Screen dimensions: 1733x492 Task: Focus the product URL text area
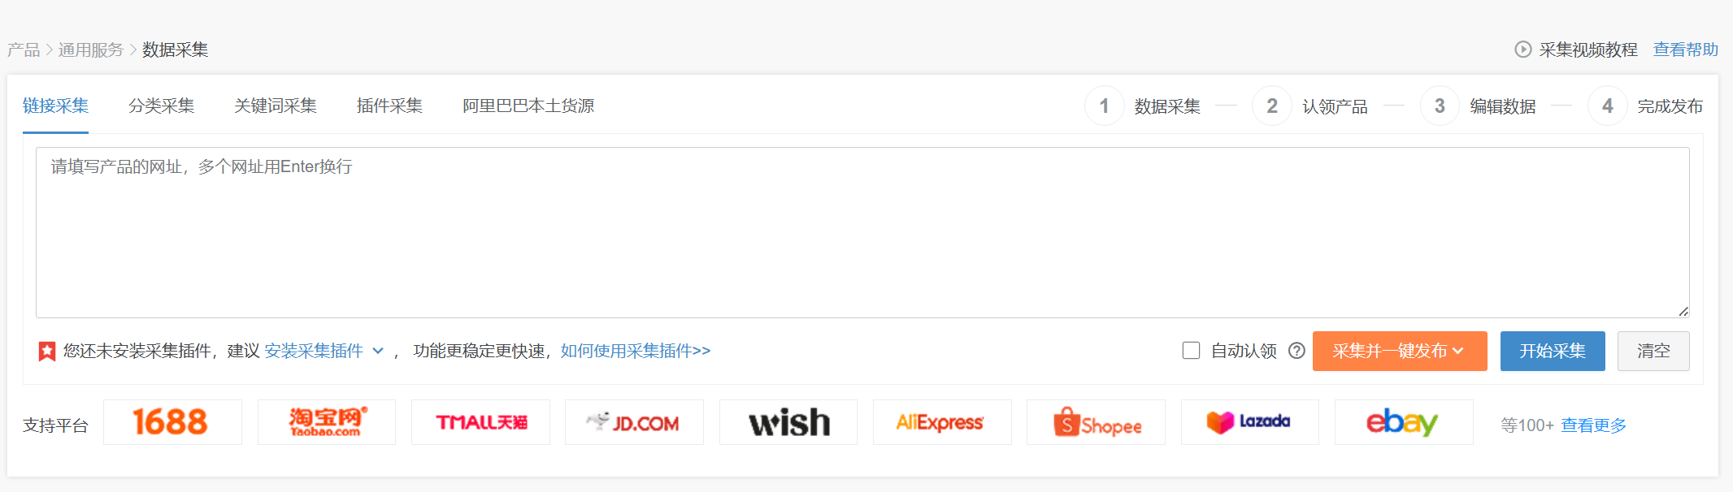tap(862, 232)
